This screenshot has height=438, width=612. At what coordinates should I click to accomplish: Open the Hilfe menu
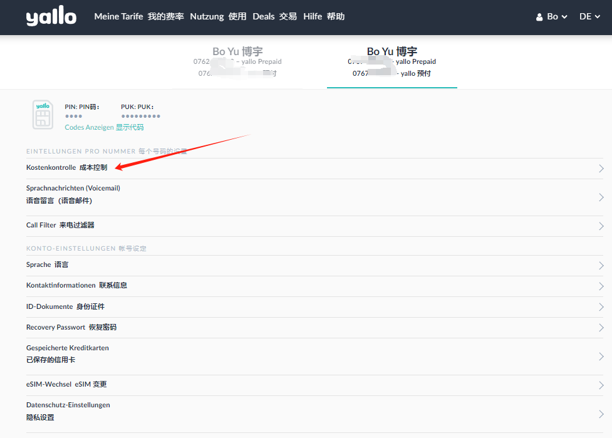click(x=324, y=16)
